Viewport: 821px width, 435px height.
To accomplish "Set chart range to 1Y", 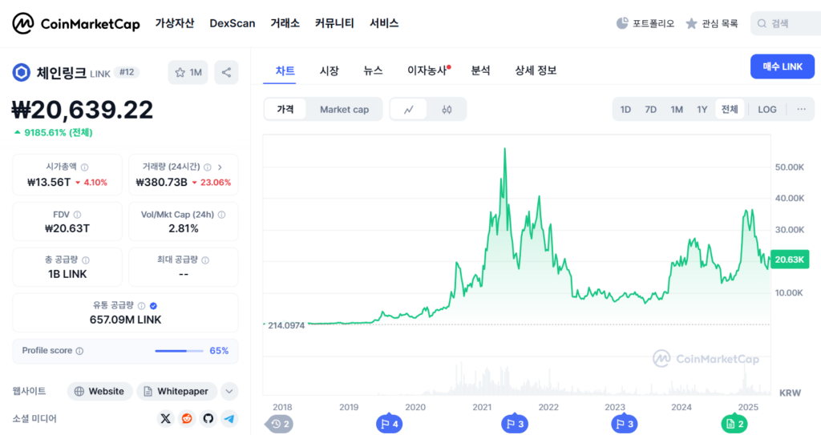I will click(x=702, y=110).
